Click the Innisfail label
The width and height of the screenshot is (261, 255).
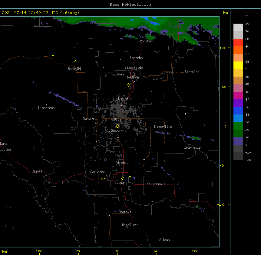coord(126,99)
